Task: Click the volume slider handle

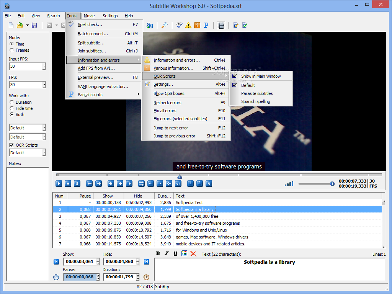Action: click(x=332, y=184)
